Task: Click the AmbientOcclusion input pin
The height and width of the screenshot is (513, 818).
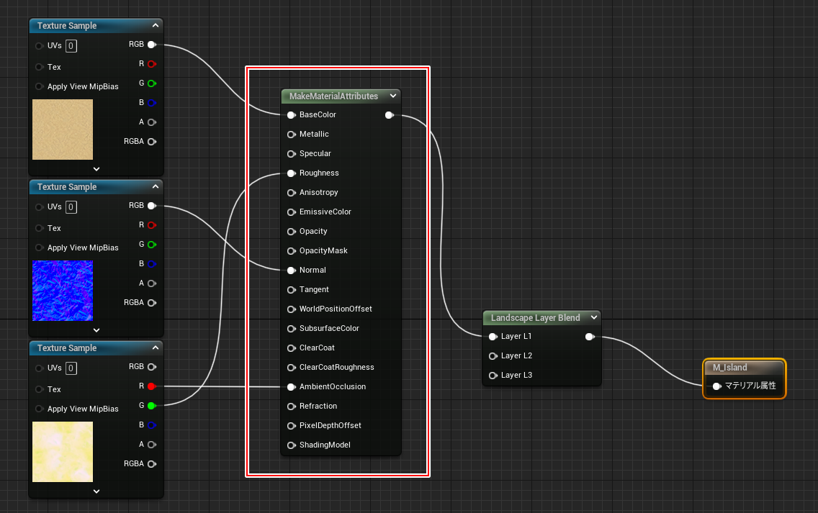Action: click(x=291, y=387)
